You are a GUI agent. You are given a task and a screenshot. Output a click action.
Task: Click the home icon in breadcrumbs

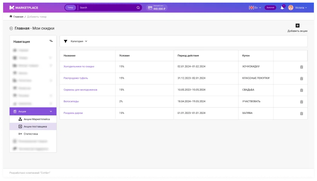pyautogui.click(x=11, y=16)
